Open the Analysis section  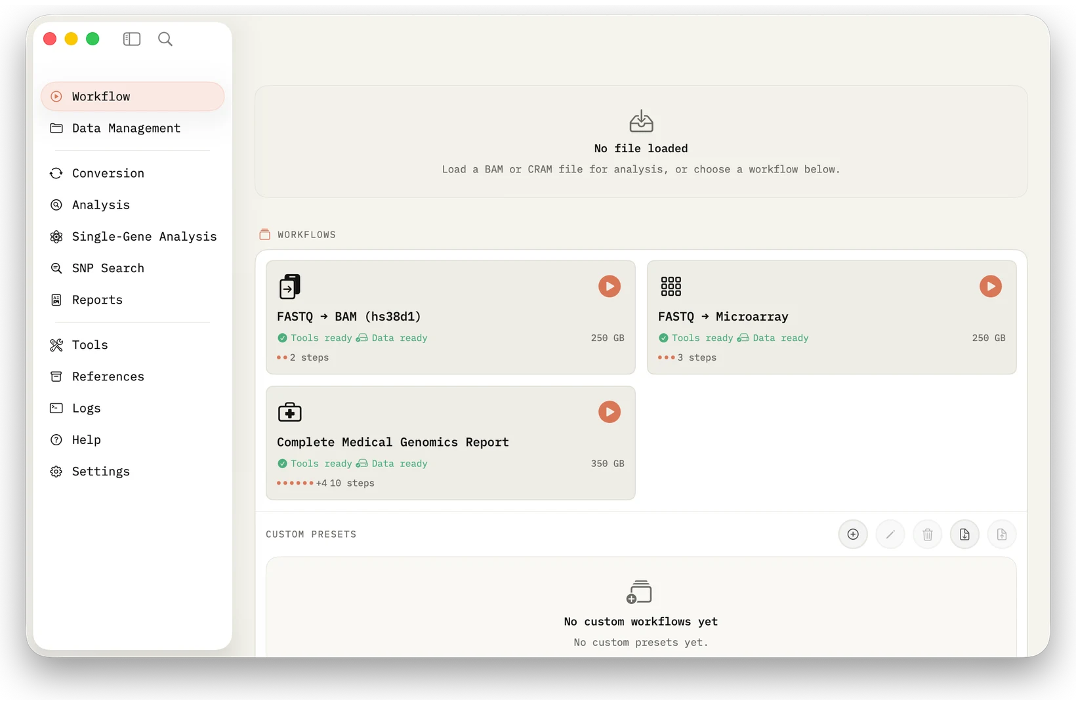tap(133, 205)
